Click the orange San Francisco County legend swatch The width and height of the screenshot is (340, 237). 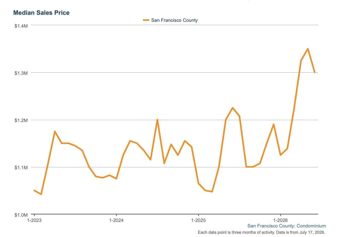tap(146, 20)
